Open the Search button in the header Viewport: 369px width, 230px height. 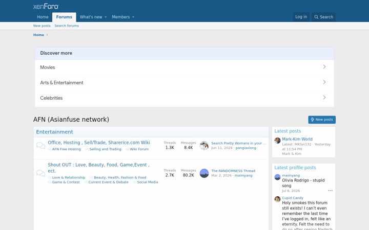[323, 17]
